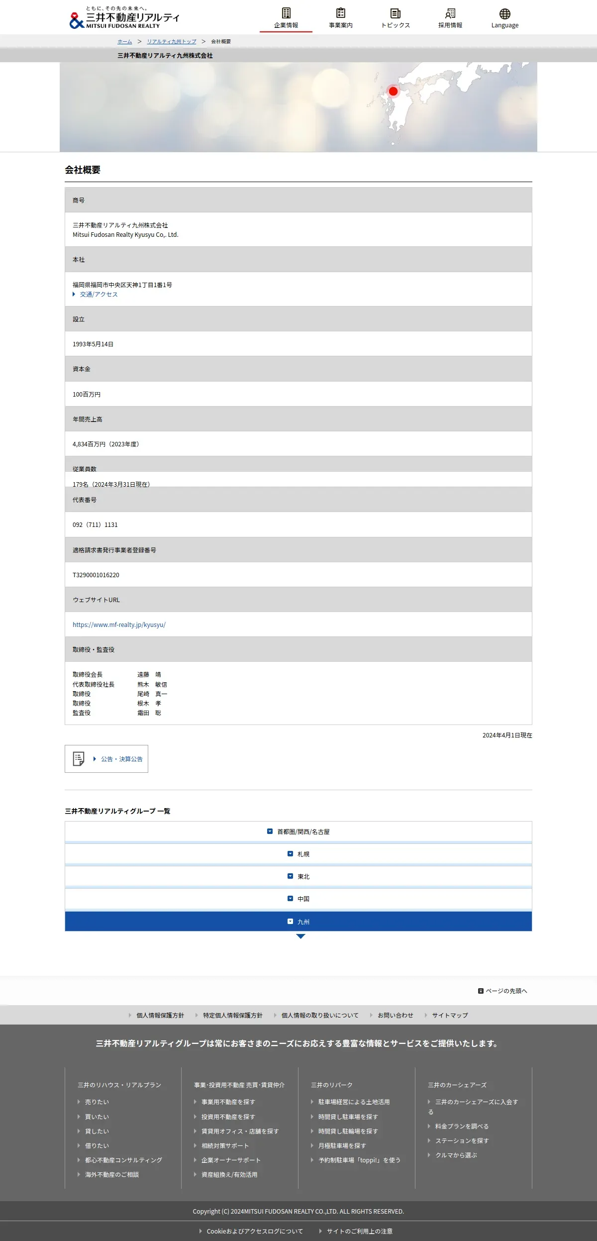This screenshot has height=1241, width=597.
Task: Jump back via ページの先頭へ
Action: [x=502, y=991]
